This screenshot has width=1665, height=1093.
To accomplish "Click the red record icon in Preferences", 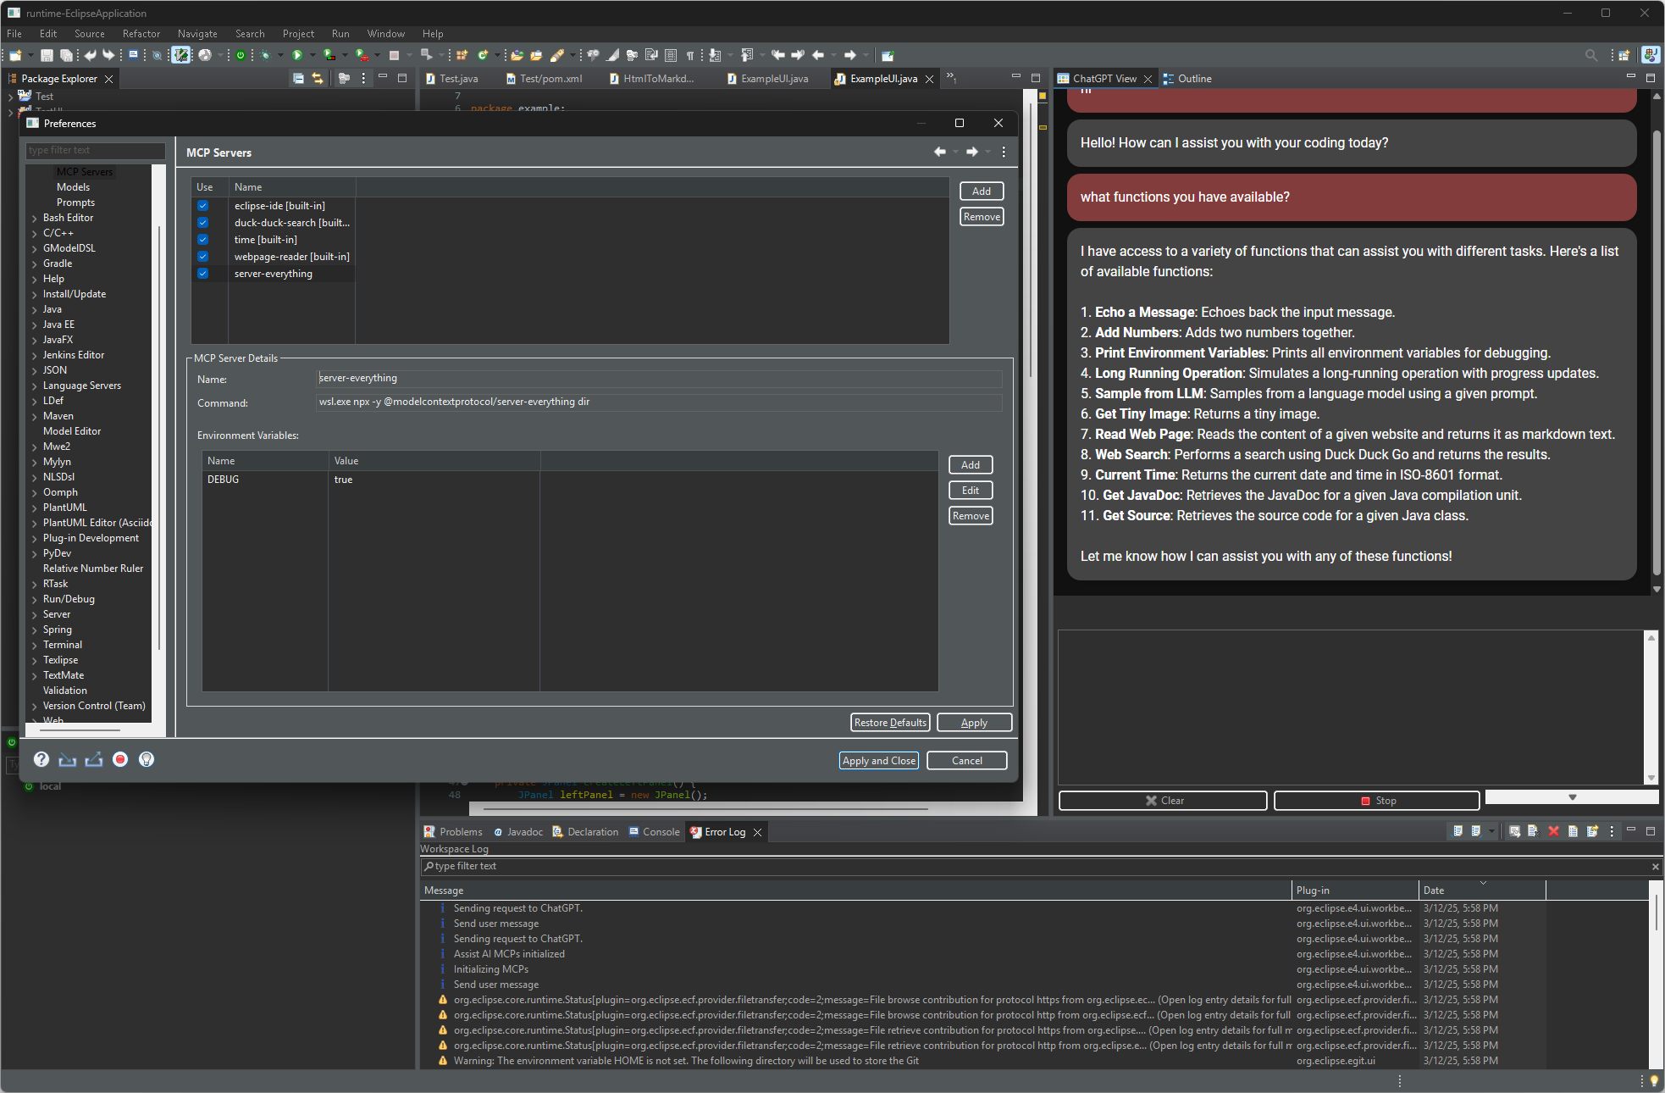I will click(x=120, y=759).
